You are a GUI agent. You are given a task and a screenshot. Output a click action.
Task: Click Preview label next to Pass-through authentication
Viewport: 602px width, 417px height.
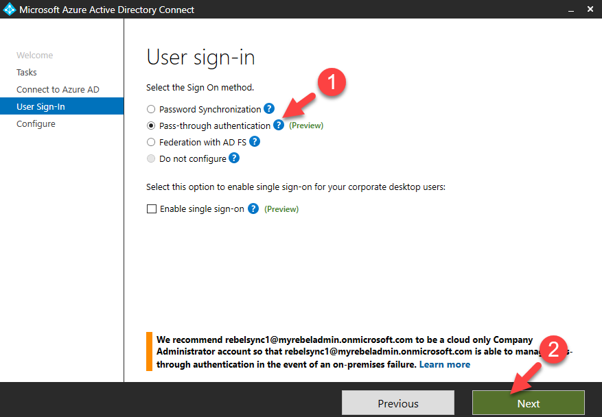point(306,126)
